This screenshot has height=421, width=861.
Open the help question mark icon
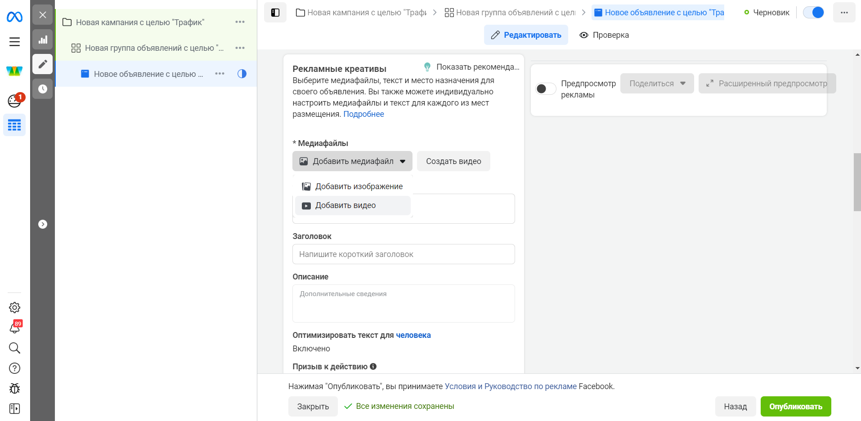click(x=14, y=368)
